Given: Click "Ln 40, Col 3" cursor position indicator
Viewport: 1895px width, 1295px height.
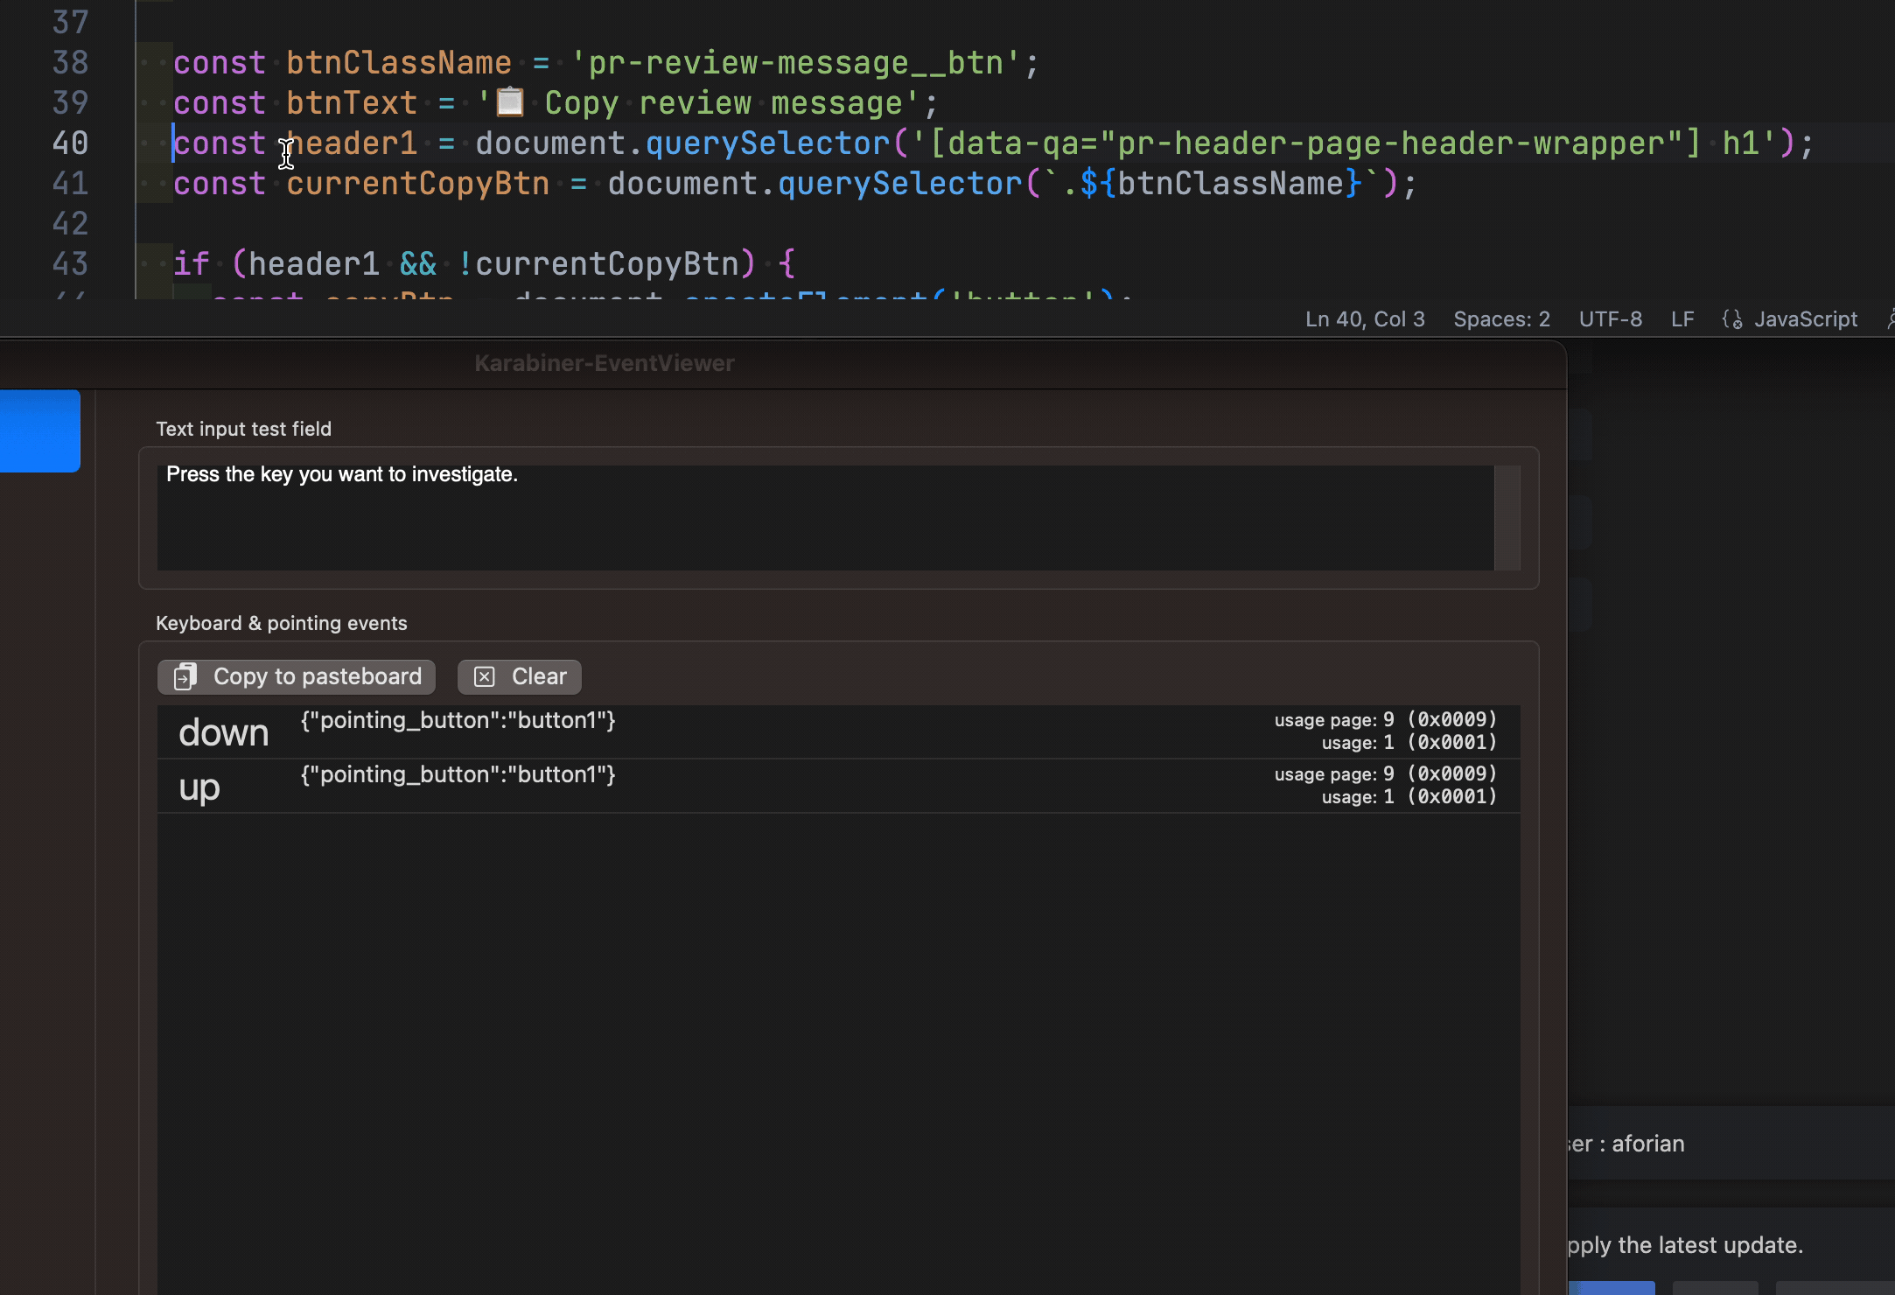Looking at the screenshot, I should [1363, 318].
